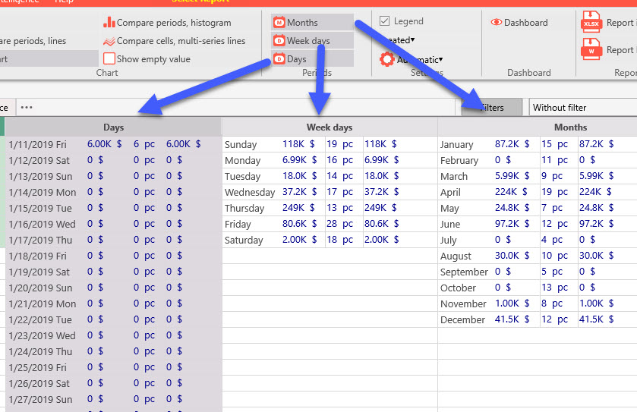Open the dropdown ending in 'ated'
The width and height of the screenshot is (637, 412).
401,39
